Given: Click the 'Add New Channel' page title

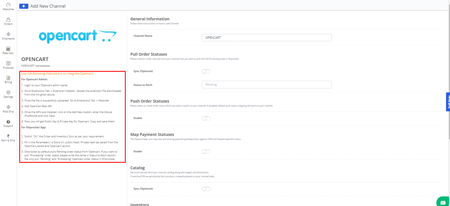Looking at the screenshot, I should pyautogui.click(x=48, y=6).
